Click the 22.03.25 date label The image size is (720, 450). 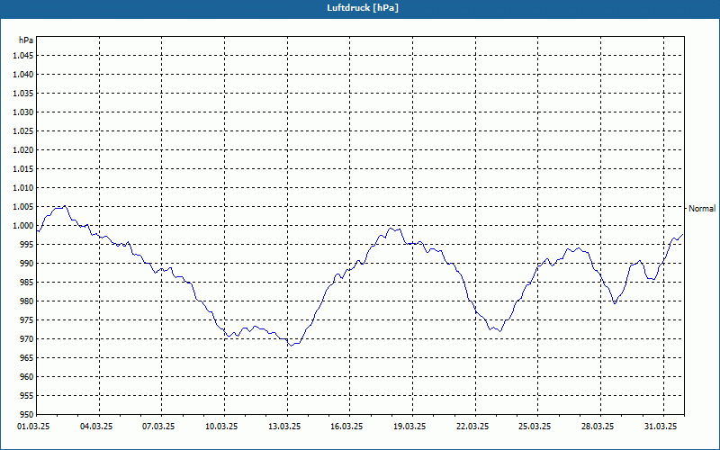[472, 427]
